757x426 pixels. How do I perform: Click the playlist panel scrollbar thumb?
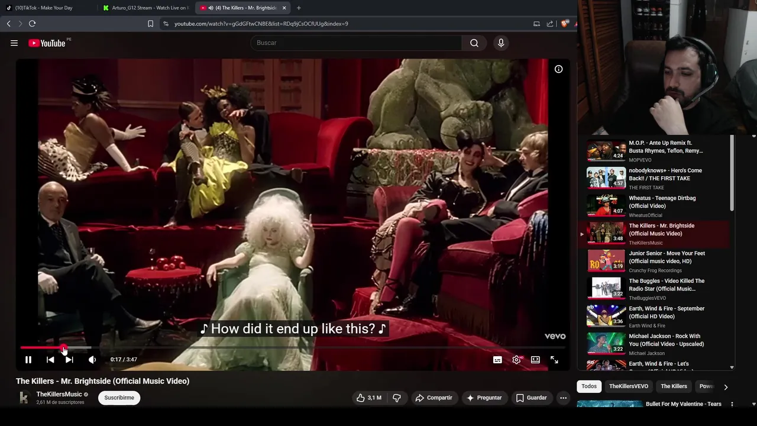[732, 173]
